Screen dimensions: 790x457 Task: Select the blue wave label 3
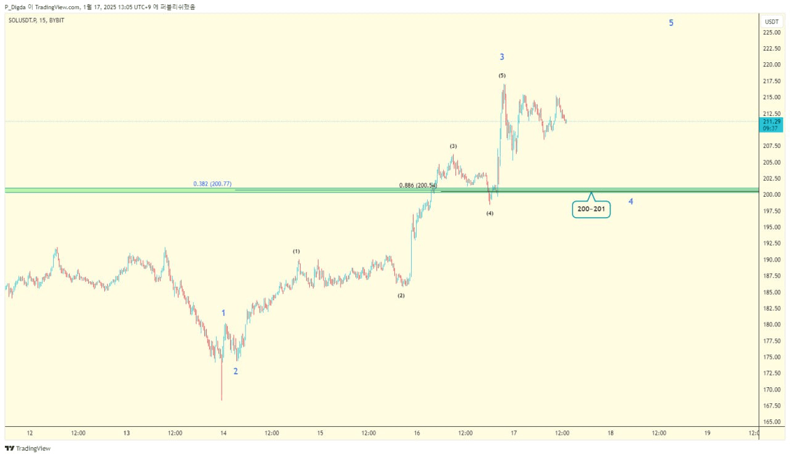(502, 57)
